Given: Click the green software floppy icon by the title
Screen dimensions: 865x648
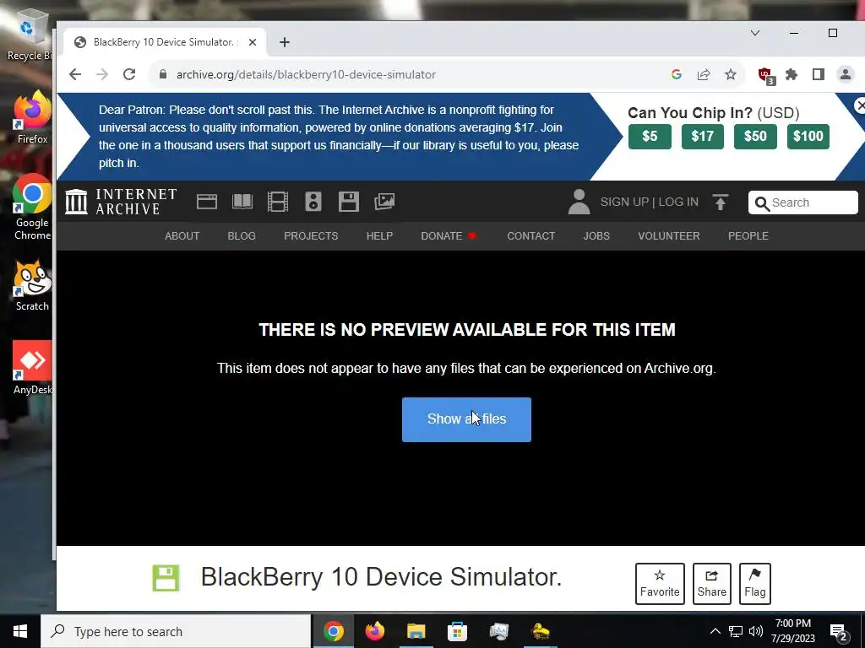Looking at the screenshot, I should pyautogui.click(x=166, y=578).
